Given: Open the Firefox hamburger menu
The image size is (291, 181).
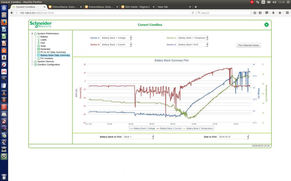Looking at the screenshot, I should [x=287, y=13].
